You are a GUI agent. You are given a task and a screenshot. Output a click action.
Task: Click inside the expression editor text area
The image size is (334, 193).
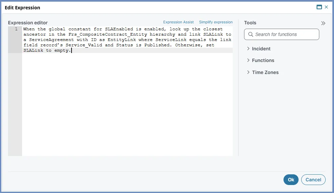pyautogui.click(x=127, y=91)
